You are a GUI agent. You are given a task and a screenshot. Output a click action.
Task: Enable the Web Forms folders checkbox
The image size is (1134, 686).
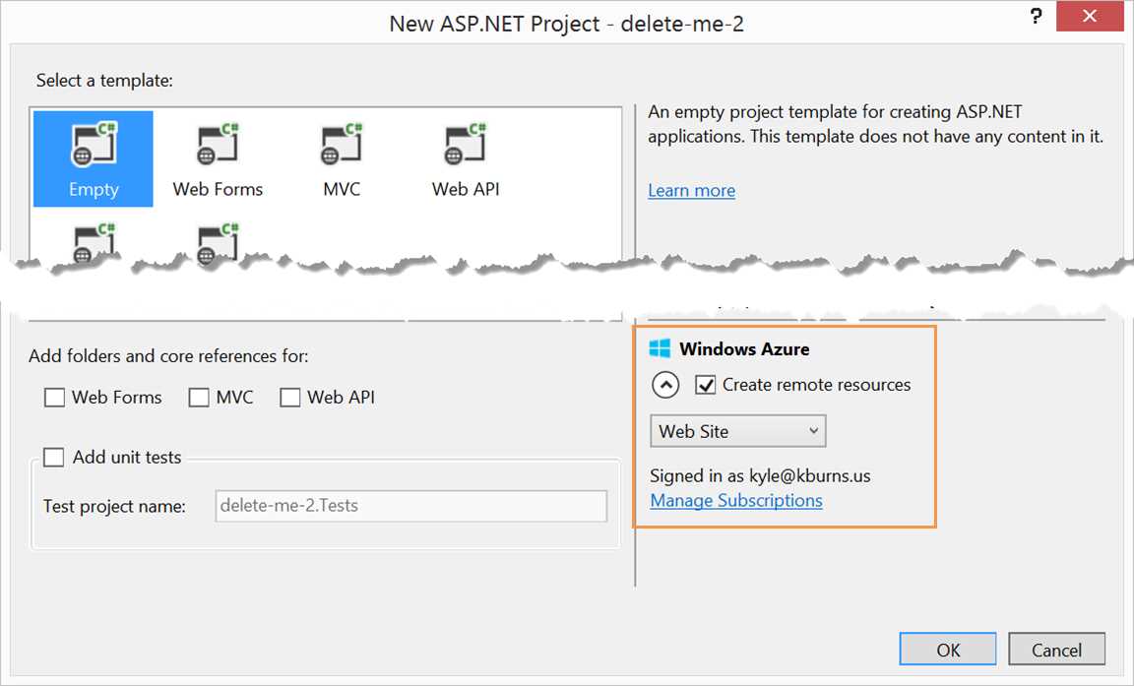click(54, 397)
